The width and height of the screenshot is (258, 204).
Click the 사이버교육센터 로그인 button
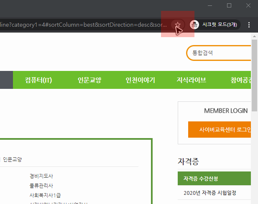coord(220,129)
